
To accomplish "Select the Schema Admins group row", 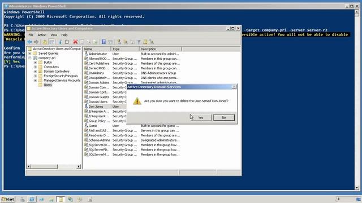I will click(x=132, y=140).
